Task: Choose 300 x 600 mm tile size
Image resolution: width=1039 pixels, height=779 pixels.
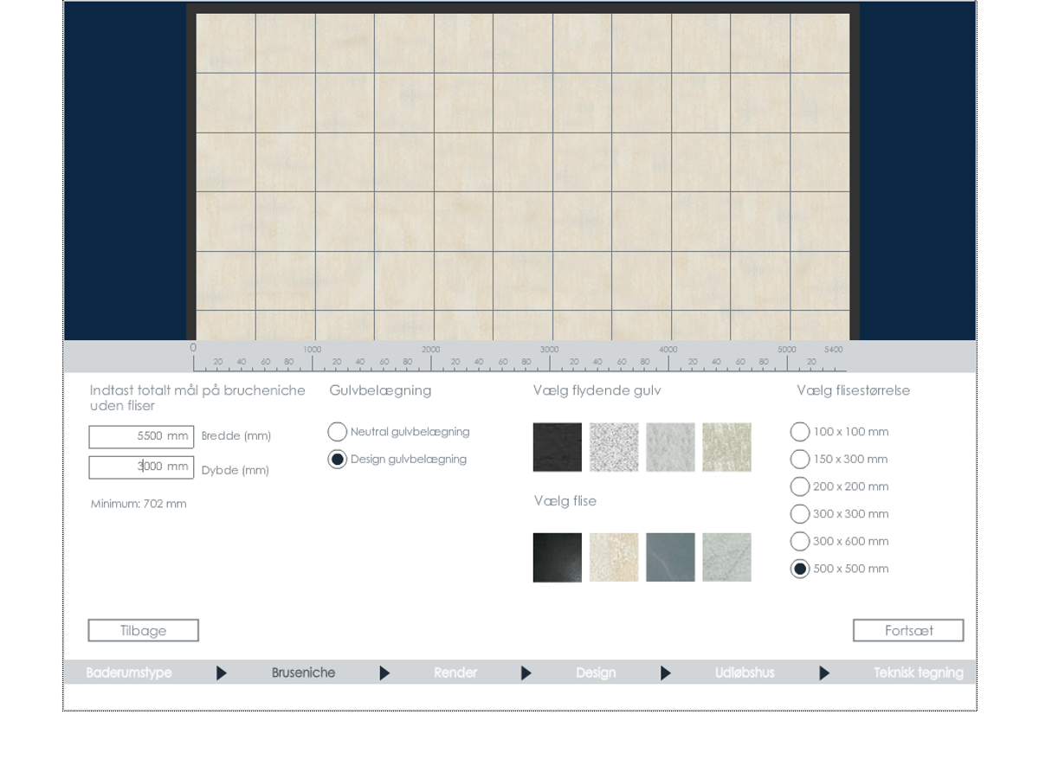Action: (x=800, y=542)
